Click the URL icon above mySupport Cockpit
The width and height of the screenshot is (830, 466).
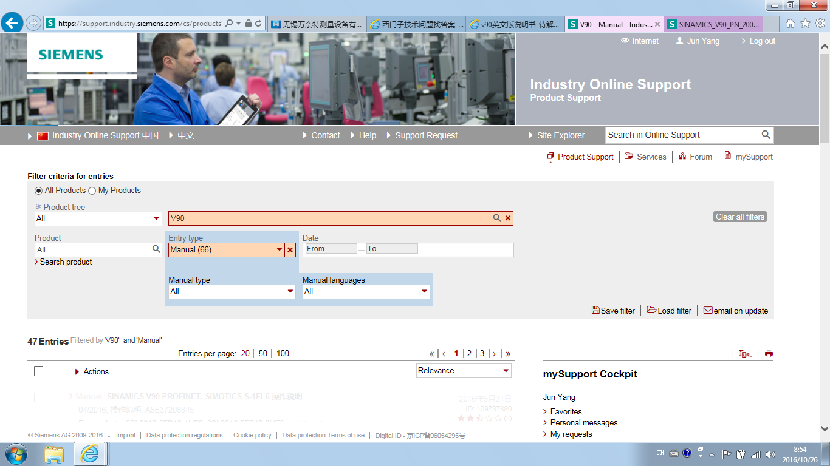tap(745, 354)
